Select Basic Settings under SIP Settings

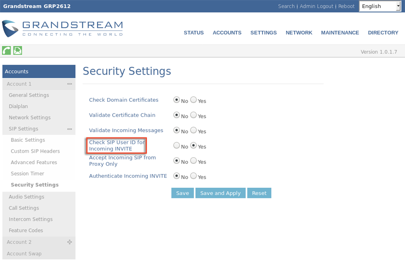(28, 140)
